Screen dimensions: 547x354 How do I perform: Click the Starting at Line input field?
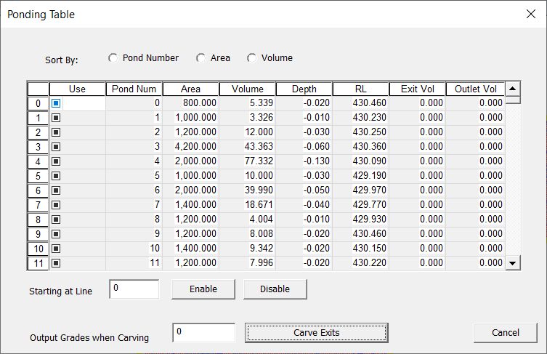click(x=134, y=289)
